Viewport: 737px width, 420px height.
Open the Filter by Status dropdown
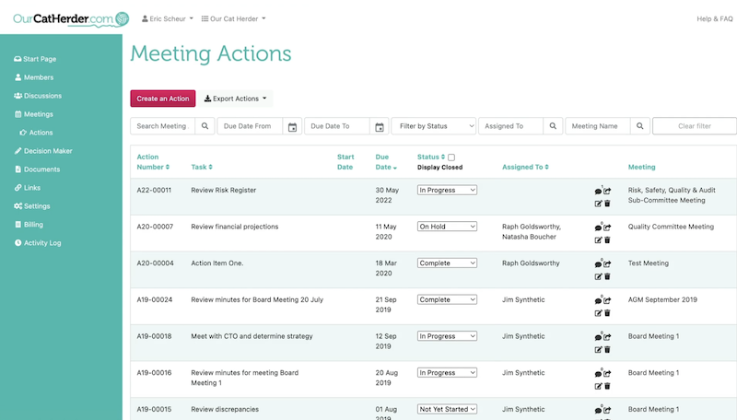click(433, 126)
